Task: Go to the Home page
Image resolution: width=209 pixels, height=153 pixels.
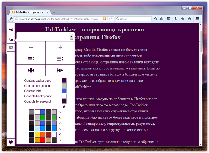Action: click(183, 19)
